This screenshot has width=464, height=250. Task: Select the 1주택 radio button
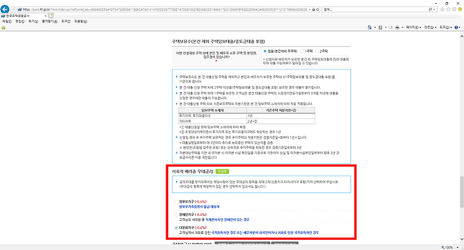click(x=302, y=51)
